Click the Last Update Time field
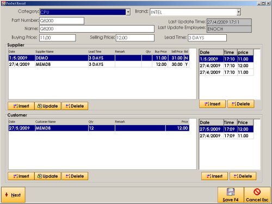Viewport: 272px width, 204px height. tap(229, 22)
